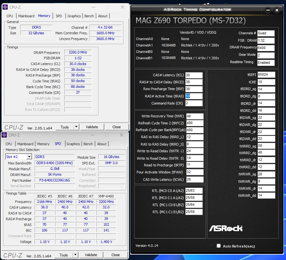Open the Bench tab in bottom CPU-Z window
The image size is (286, 260).
click(88, 144)
